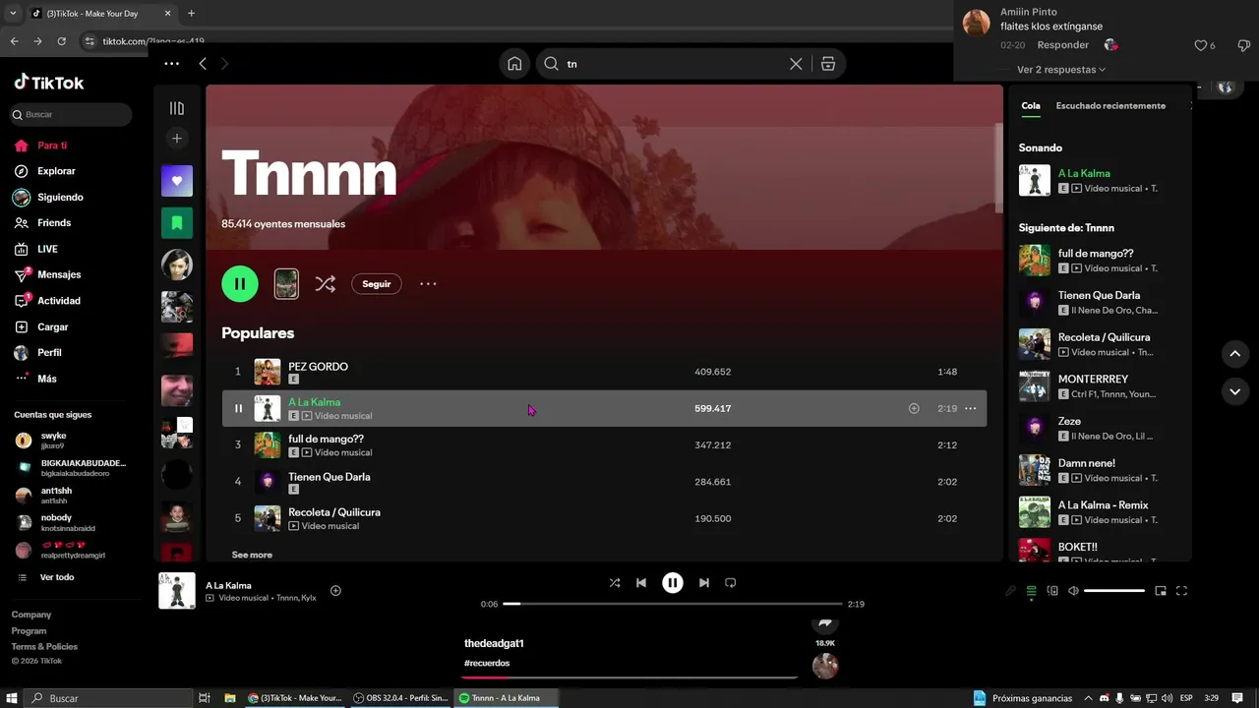1259x708 pixels.
Task: Open Connect to a device icon
Action: 1052,591
